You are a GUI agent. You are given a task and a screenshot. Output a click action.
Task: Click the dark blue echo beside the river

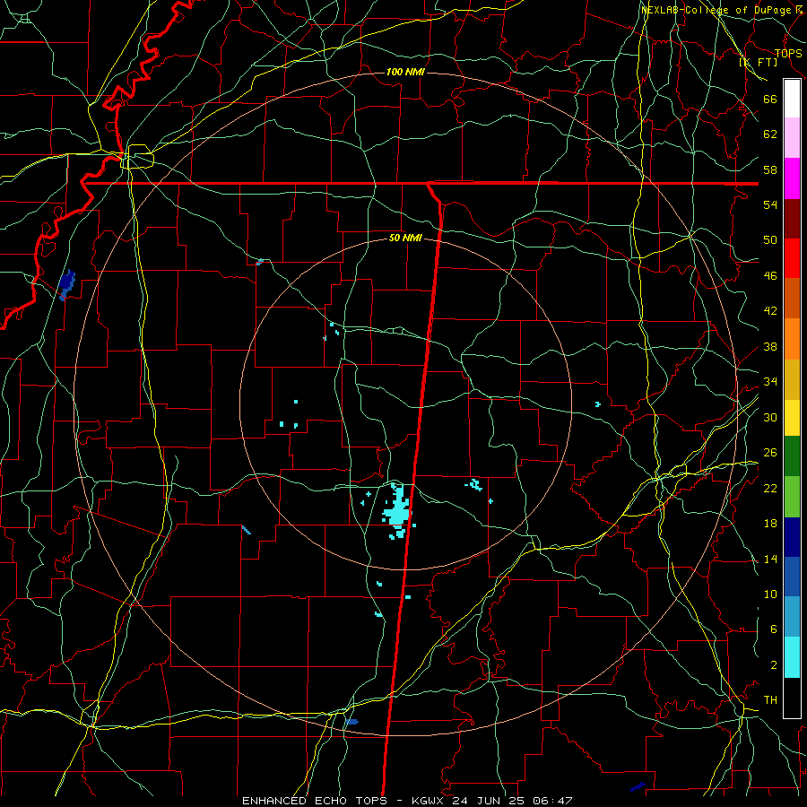click(x=67, y=284)
